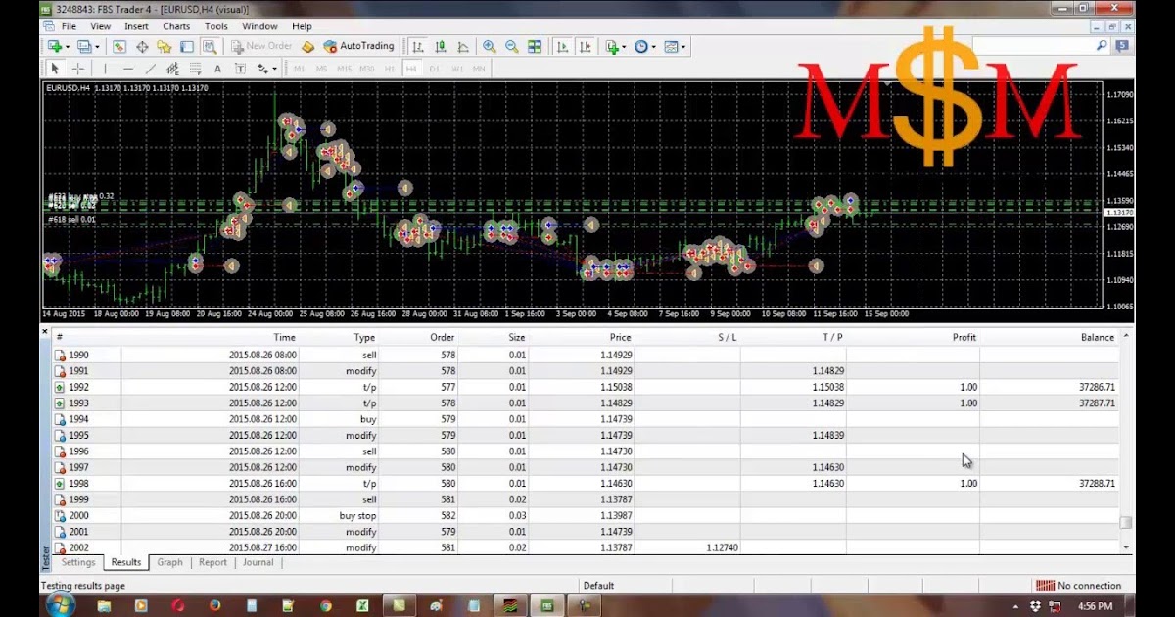Viewport: 1175px width, 617px height.
Task: Show the Market Watch window icon
Action: point(118,47)
